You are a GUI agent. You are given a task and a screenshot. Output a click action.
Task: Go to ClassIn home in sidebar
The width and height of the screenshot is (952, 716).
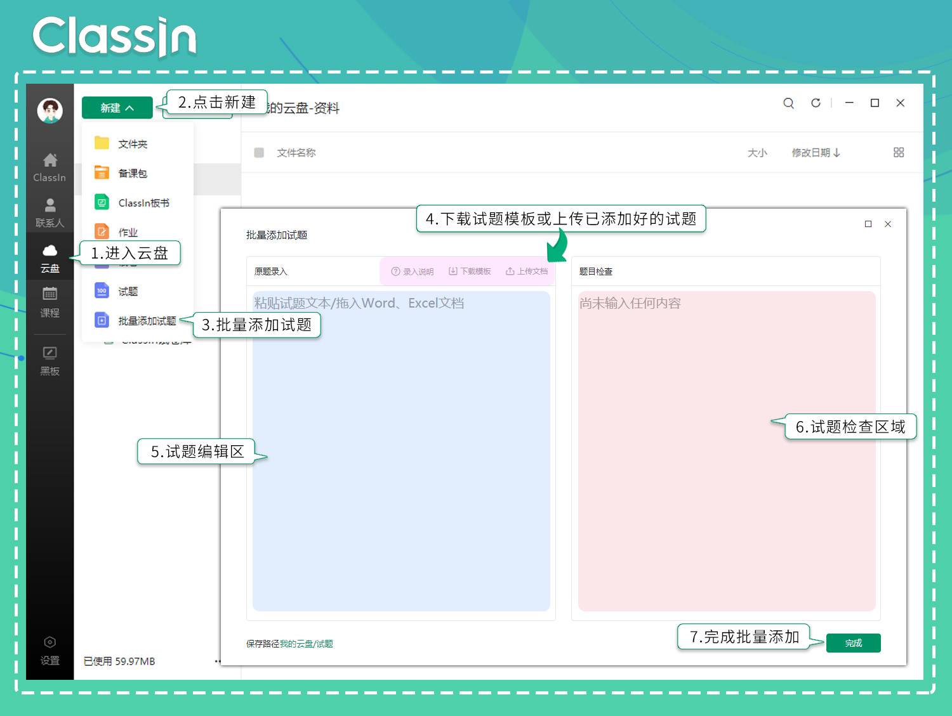pyautogui.click(x=50, y=167)
